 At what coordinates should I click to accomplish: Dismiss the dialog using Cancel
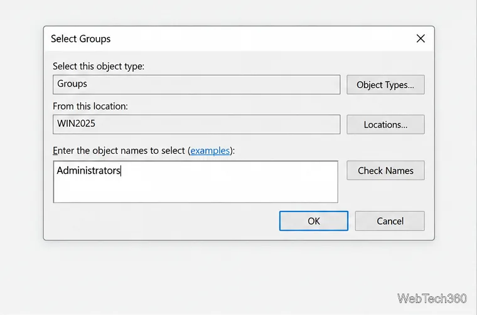coord(390,221)
